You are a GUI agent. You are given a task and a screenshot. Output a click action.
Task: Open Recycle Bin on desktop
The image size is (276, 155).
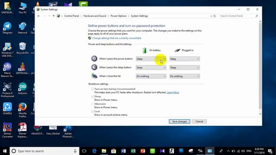point(22,48)
